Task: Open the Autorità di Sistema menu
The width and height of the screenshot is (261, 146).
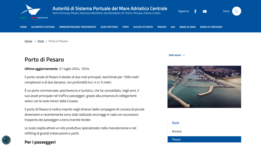Action: click(43, 27)
